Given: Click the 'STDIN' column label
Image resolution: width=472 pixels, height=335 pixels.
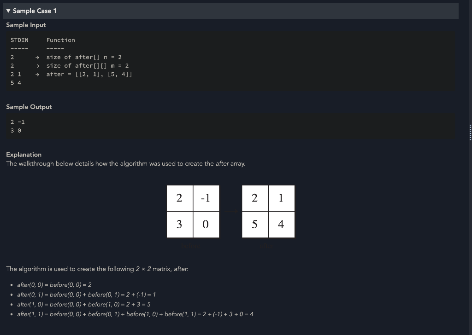Looking at the screenshot, I should point(19,40).
